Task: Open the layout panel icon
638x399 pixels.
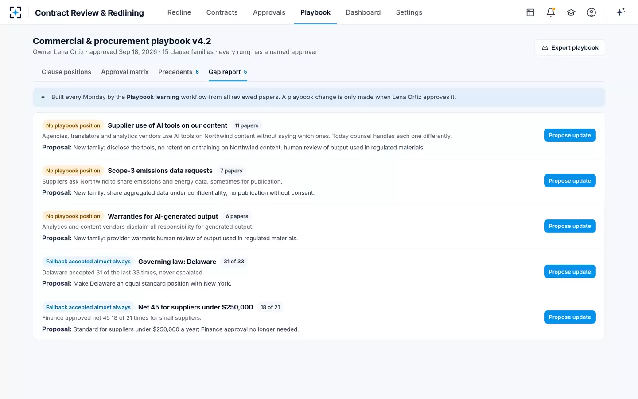Action: point(530,12)
